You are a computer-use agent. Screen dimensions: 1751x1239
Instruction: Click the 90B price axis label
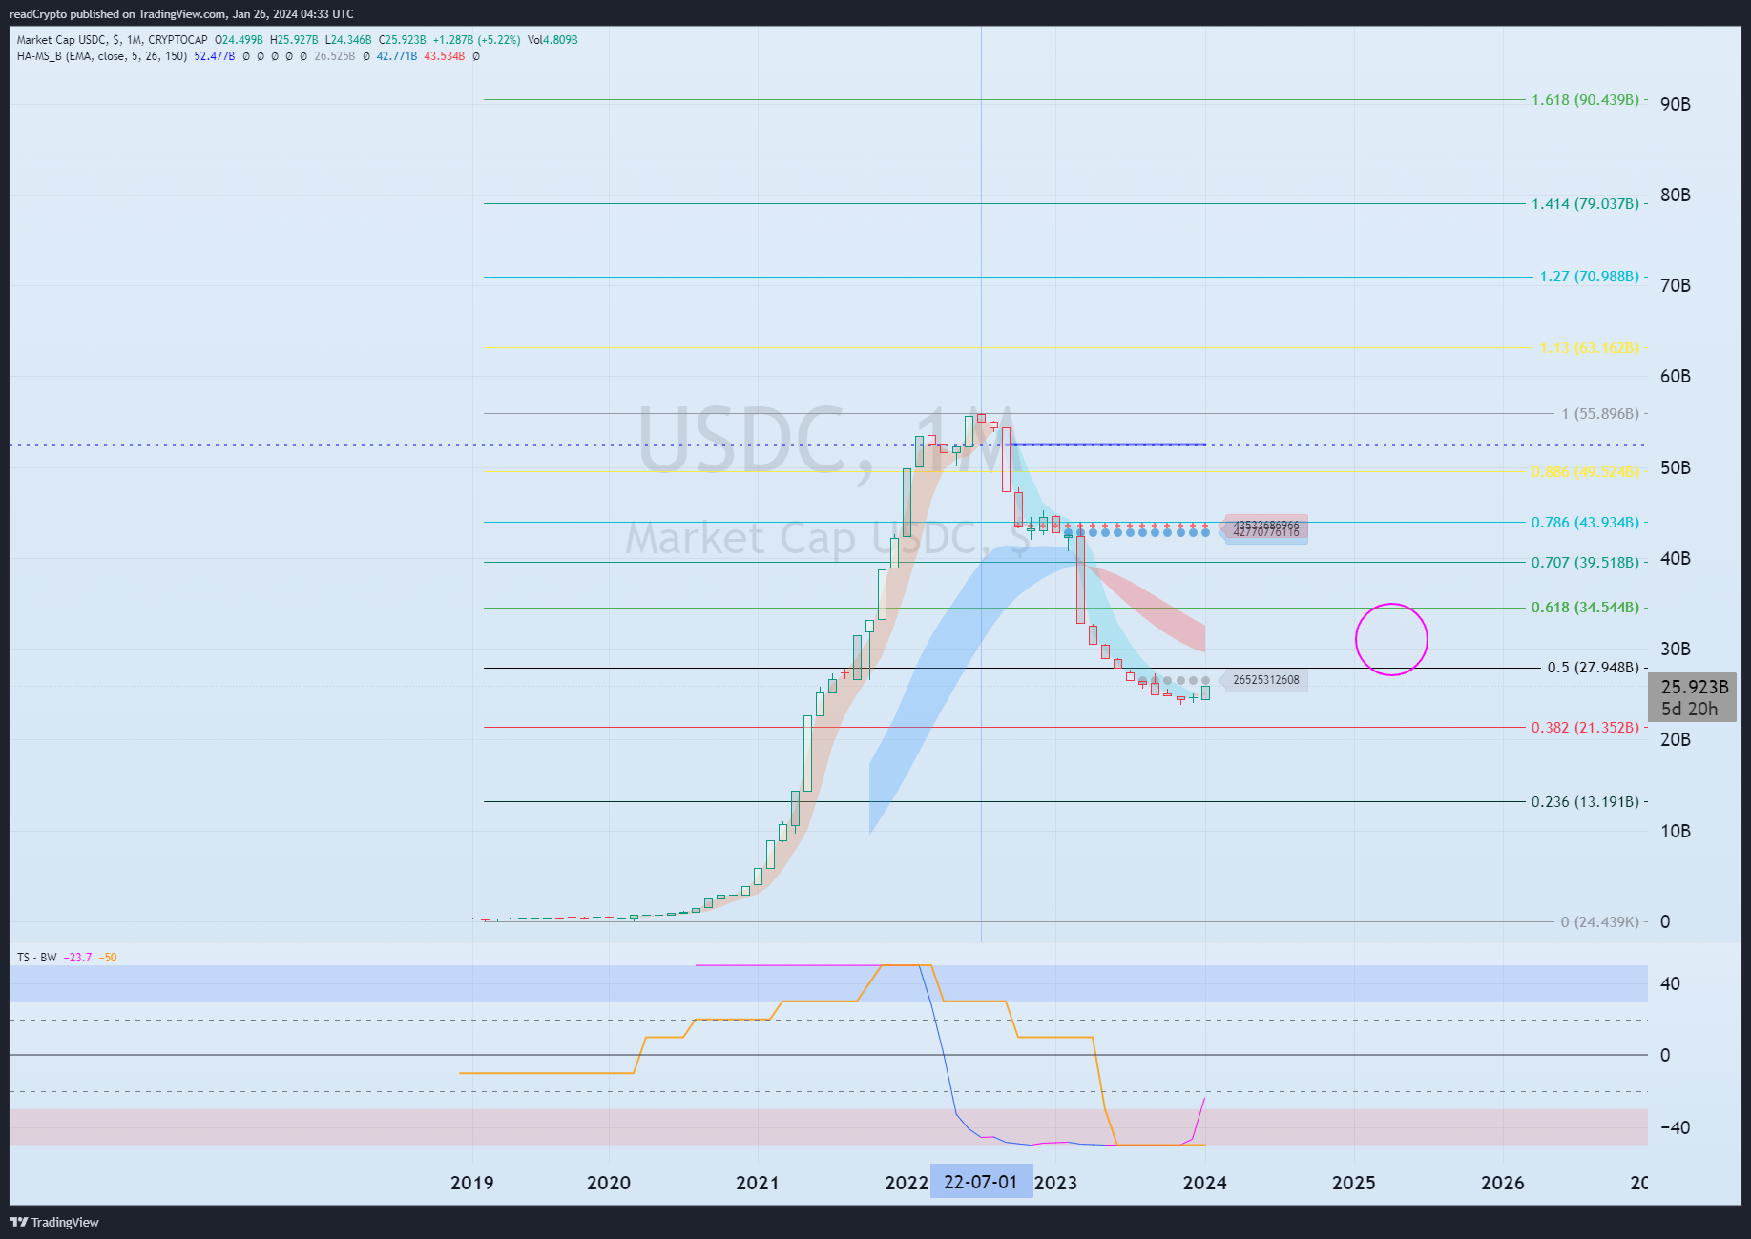point(1676,104)
